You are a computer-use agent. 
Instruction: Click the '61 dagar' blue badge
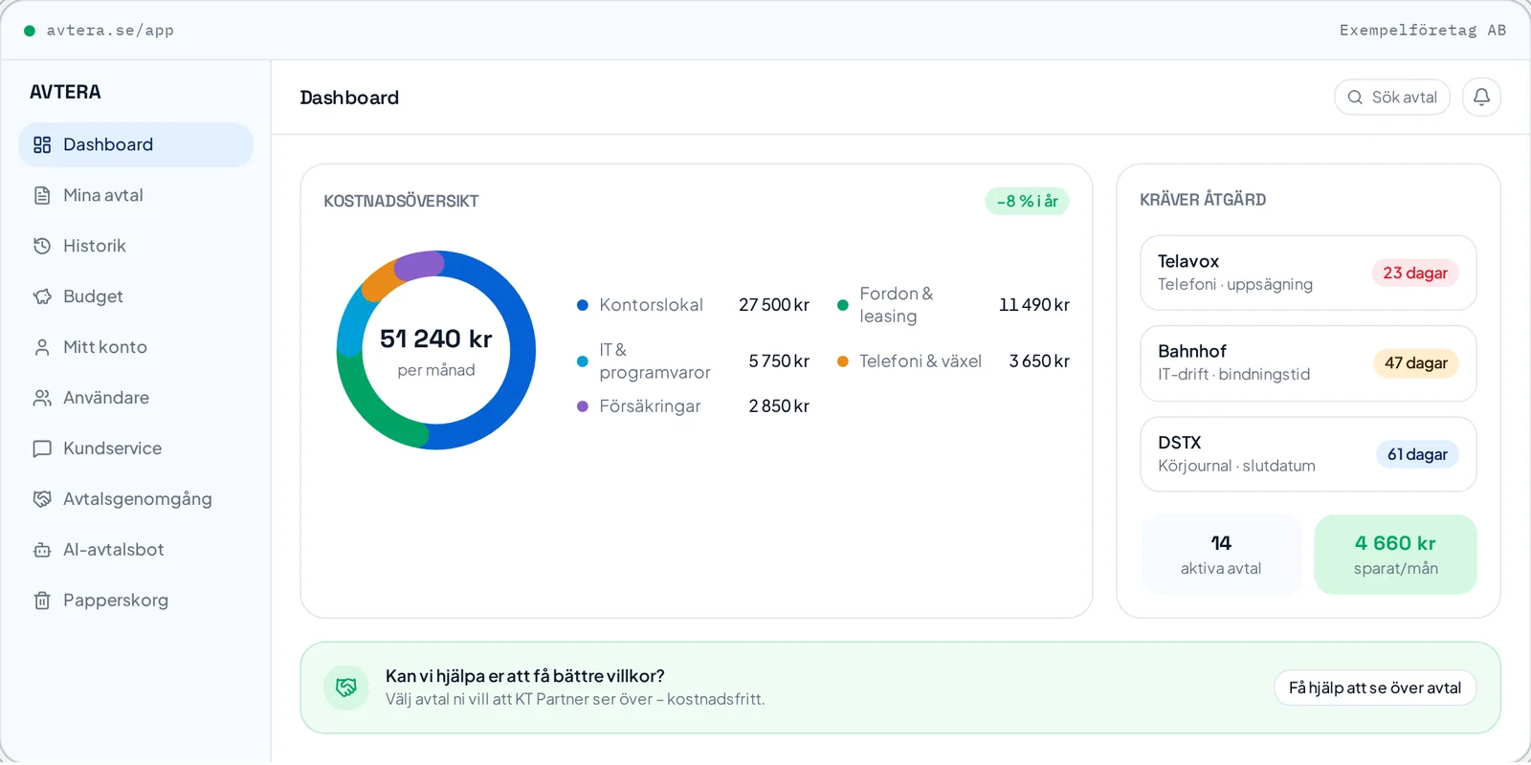tap(1417, 454)
